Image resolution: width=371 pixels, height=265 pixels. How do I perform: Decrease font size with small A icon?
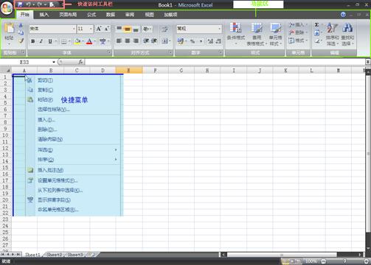click(x=107, y=29)
